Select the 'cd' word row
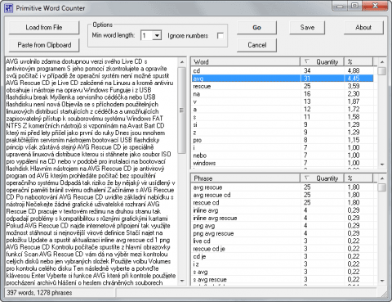 [x=283, y=70]
